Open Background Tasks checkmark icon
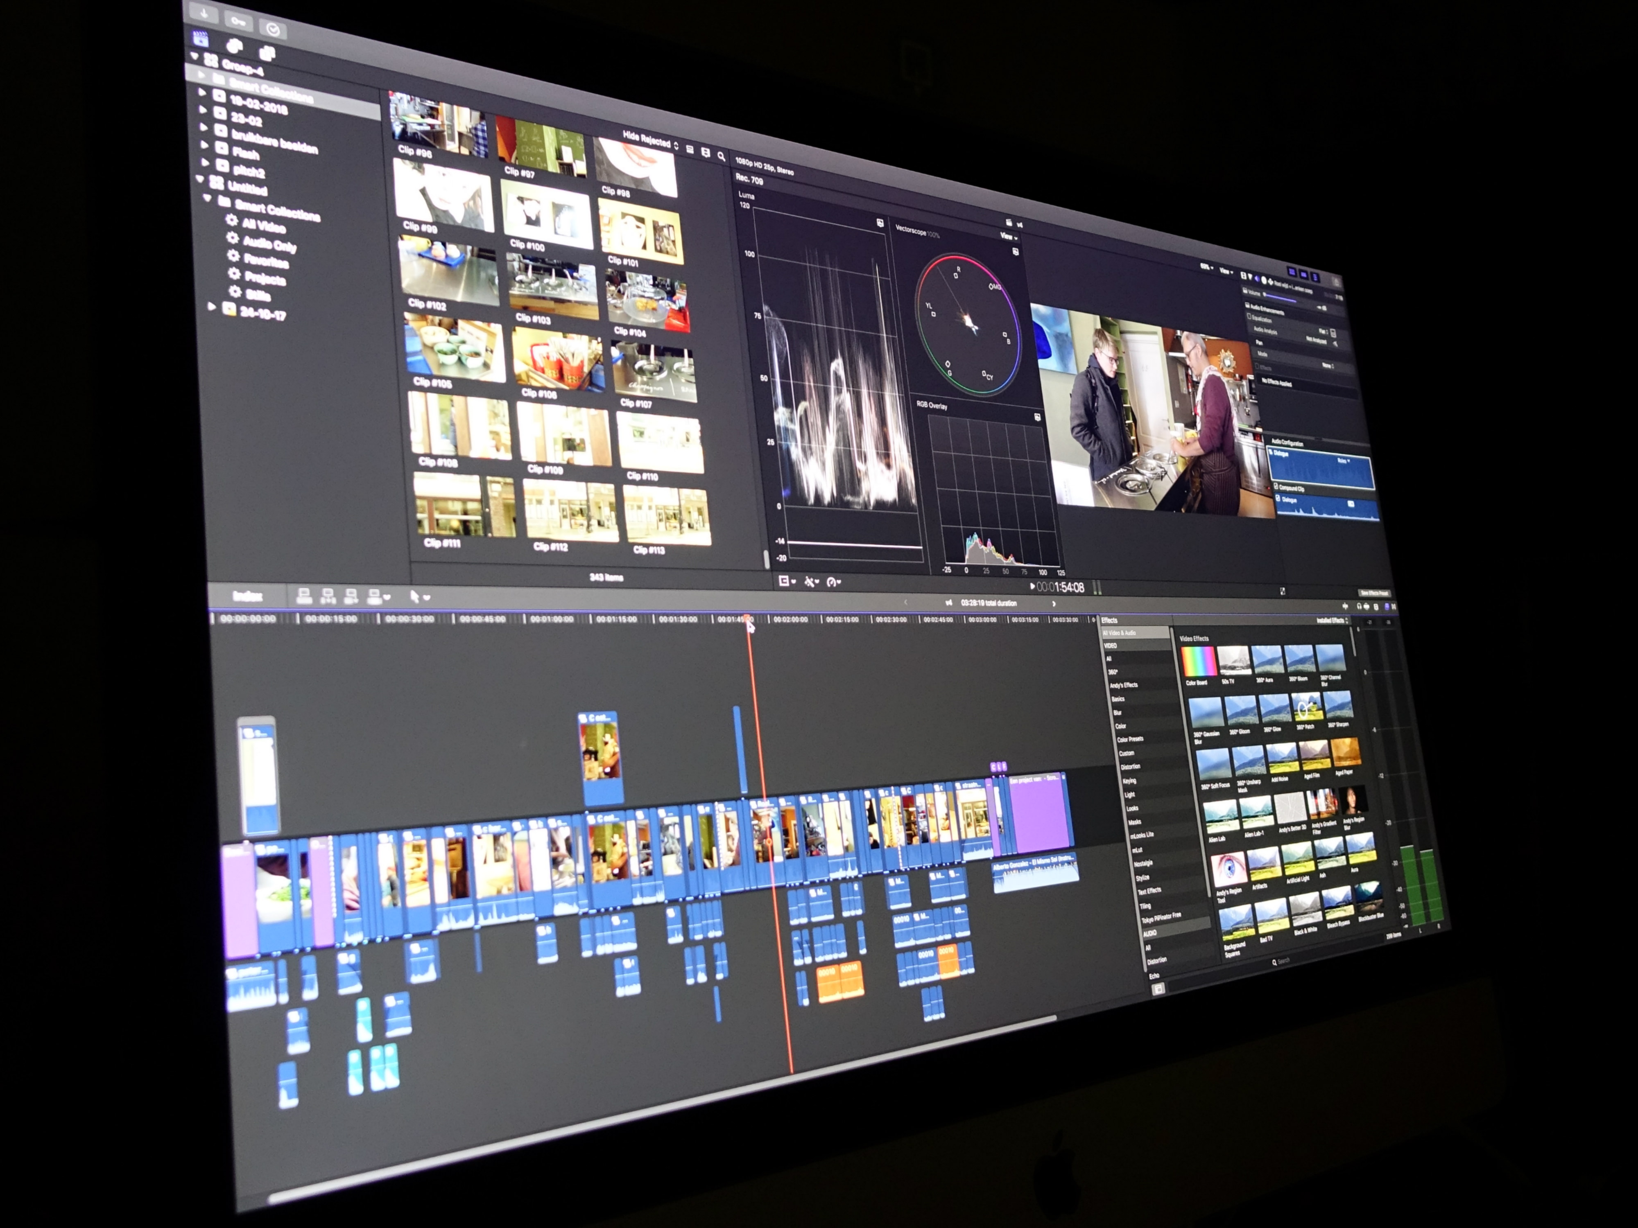The height and width of the screenshot is (1228, 1638). pos(272,29)
